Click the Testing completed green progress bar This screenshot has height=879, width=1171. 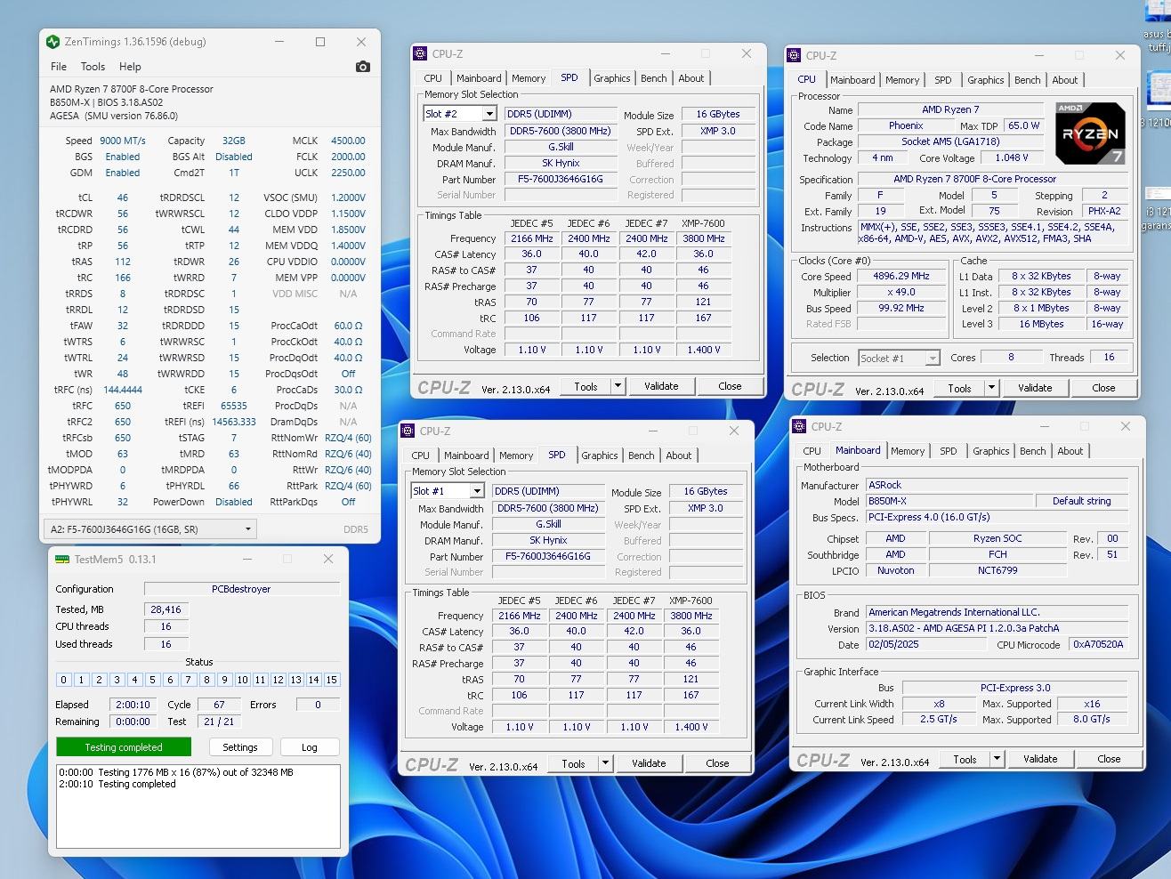click(124, 747)
